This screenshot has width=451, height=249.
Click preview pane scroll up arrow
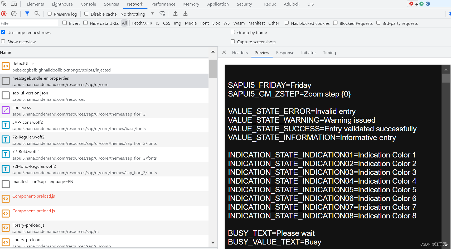(x=446, y=69)
